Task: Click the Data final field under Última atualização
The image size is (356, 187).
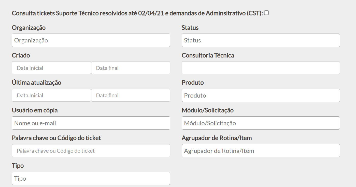Action: 131,95
